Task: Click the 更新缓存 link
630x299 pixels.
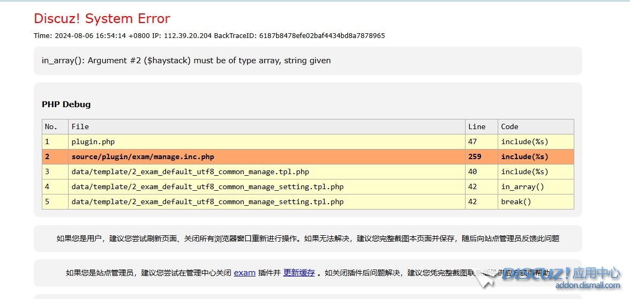Action: 299,272
